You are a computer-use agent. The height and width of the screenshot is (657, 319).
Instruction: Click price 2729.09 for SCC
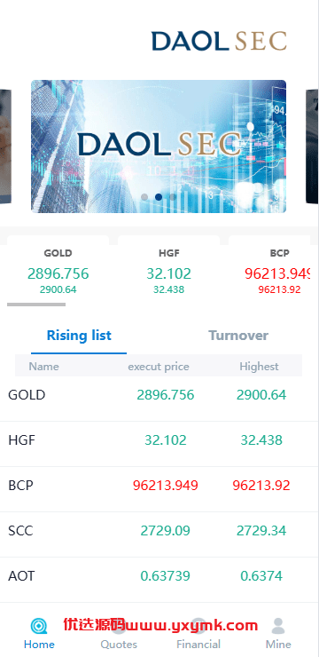point(166,530)
